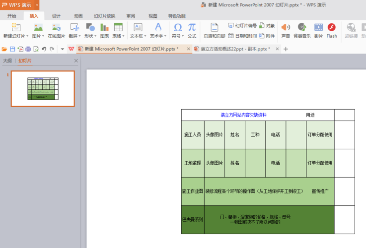Click the print quick-access icon
This screenshot has height=248, width=366.
pyautogui.click(x=28, y=49)
